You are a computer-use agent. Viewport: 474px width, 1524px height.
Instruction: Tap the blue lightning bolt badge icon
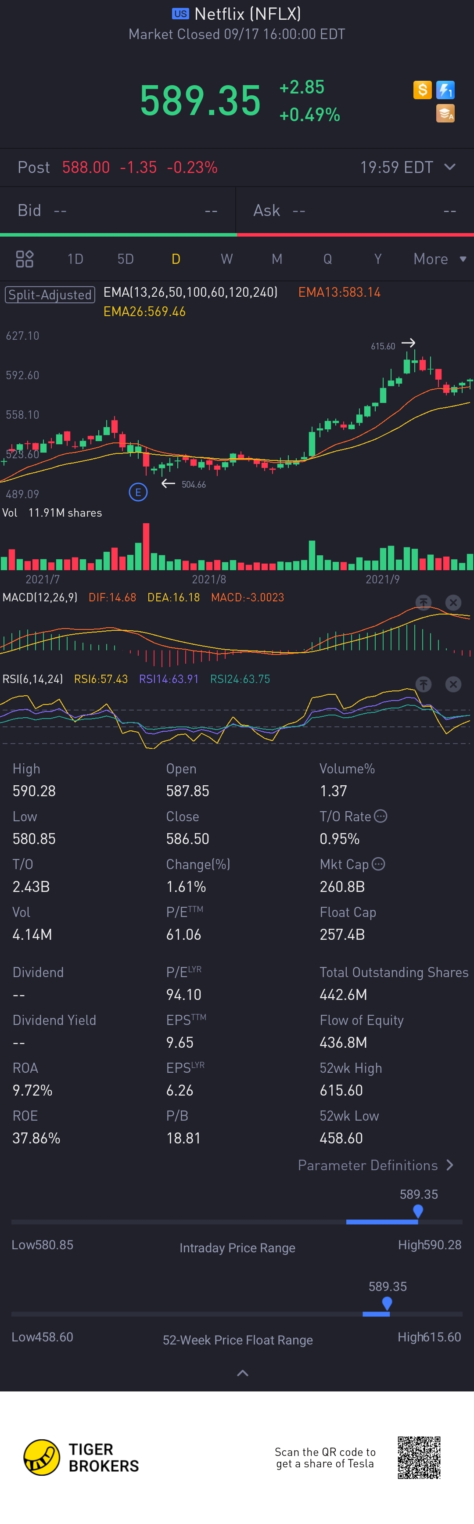point(445,90)
